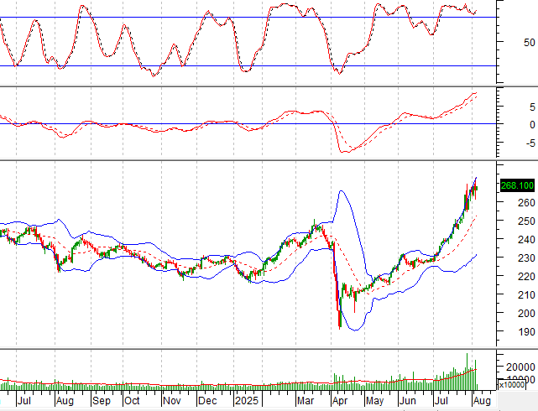Click the 20000 volume axis label
Viewport: 538px width, 411px height.
pyautogui.click(x=520, y=367)
